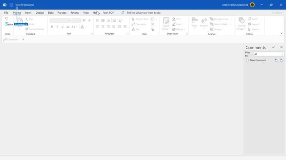Toggle italic formatting
Image resolution: width=286 pixels, height=160 pixels.
(x=57, y=27)
